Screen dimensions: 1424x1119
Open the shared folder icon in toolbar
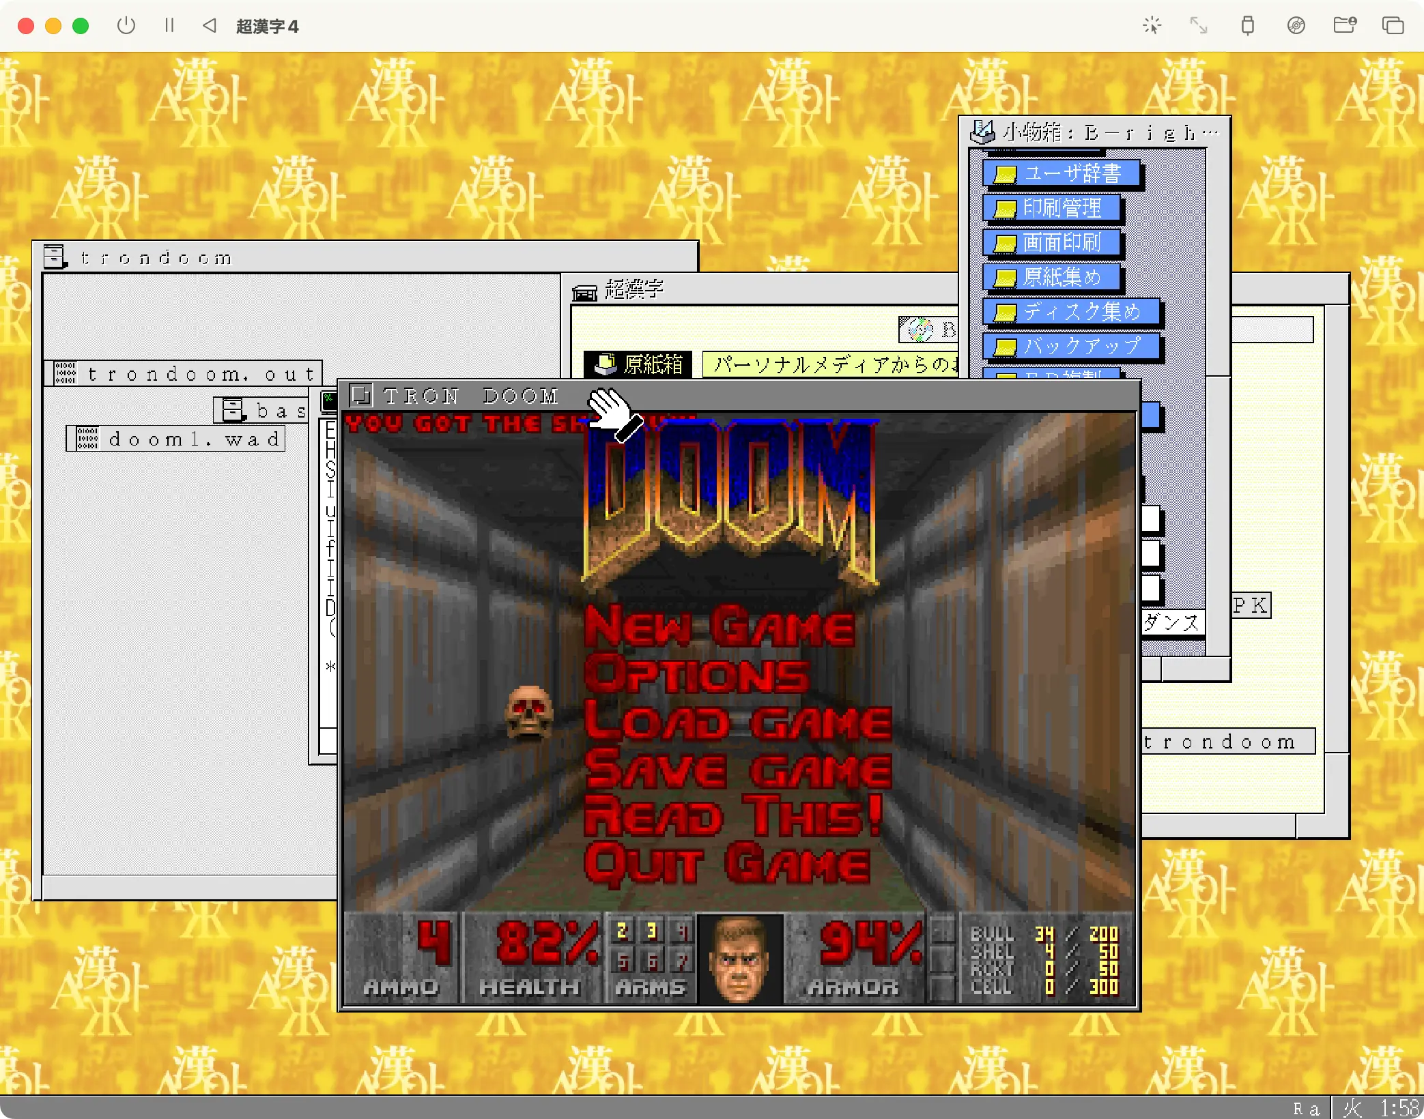(x=1345, y=26)
